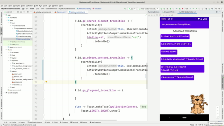
Task: Collapse the values folder
Action: [x=8, y=71]
